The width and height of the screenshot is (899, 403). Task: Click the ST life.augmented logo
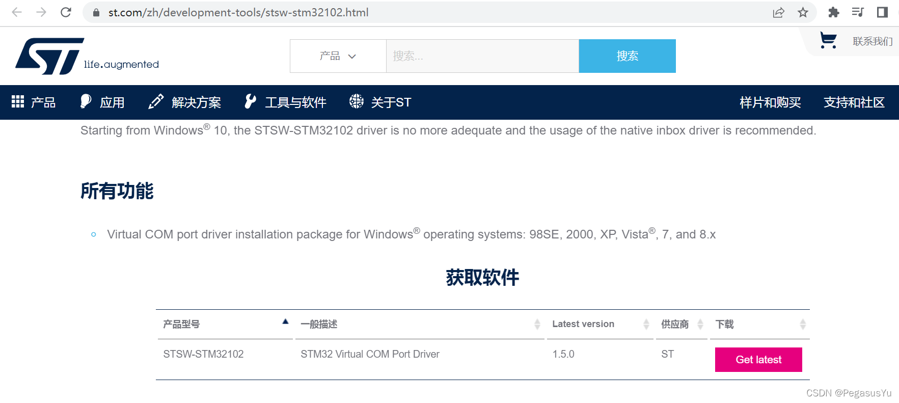pyautogui.click(x=87, y=56)
